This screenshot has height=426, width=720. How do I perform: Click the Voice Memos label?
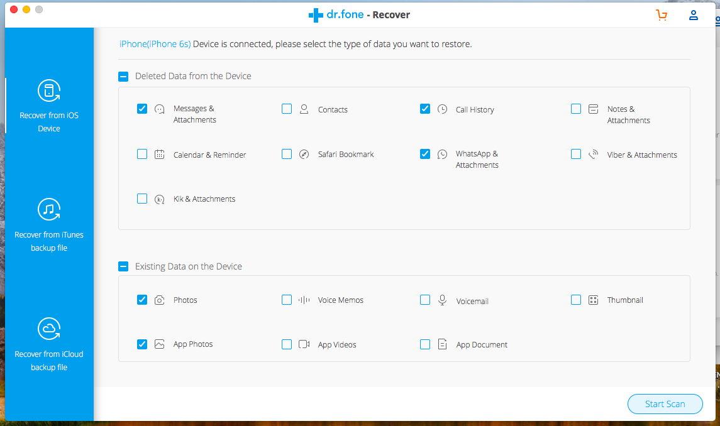click(340, 300)
